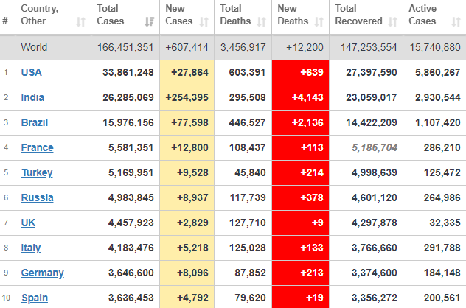The image size is (466, 308).
Task: Open the Italy country link
Action: pos(31,248)
